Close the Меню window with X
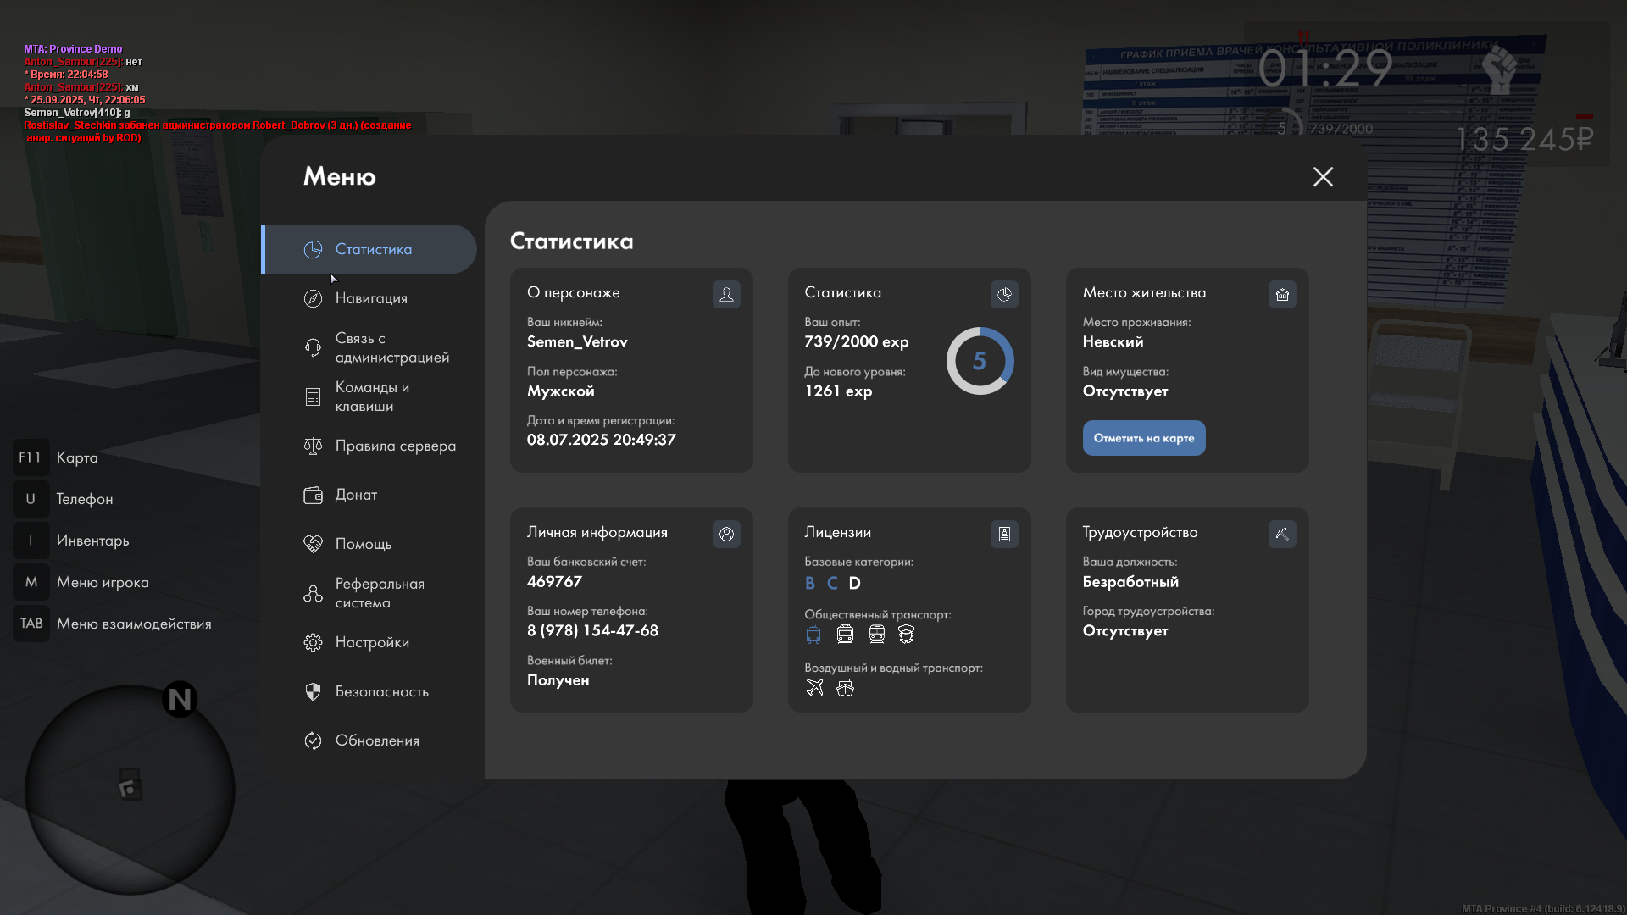The width and height of the screenshot is (1627, 915). [1323, 176]
